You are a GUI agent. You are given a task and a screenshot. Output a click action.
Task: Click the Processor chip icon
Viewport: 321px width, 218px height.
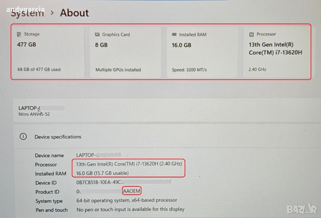coord(251,34)
